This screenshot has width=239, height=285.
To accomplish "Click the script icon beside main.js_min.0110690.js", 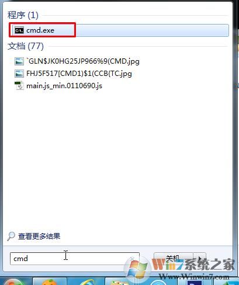I will tap(19, 86).
